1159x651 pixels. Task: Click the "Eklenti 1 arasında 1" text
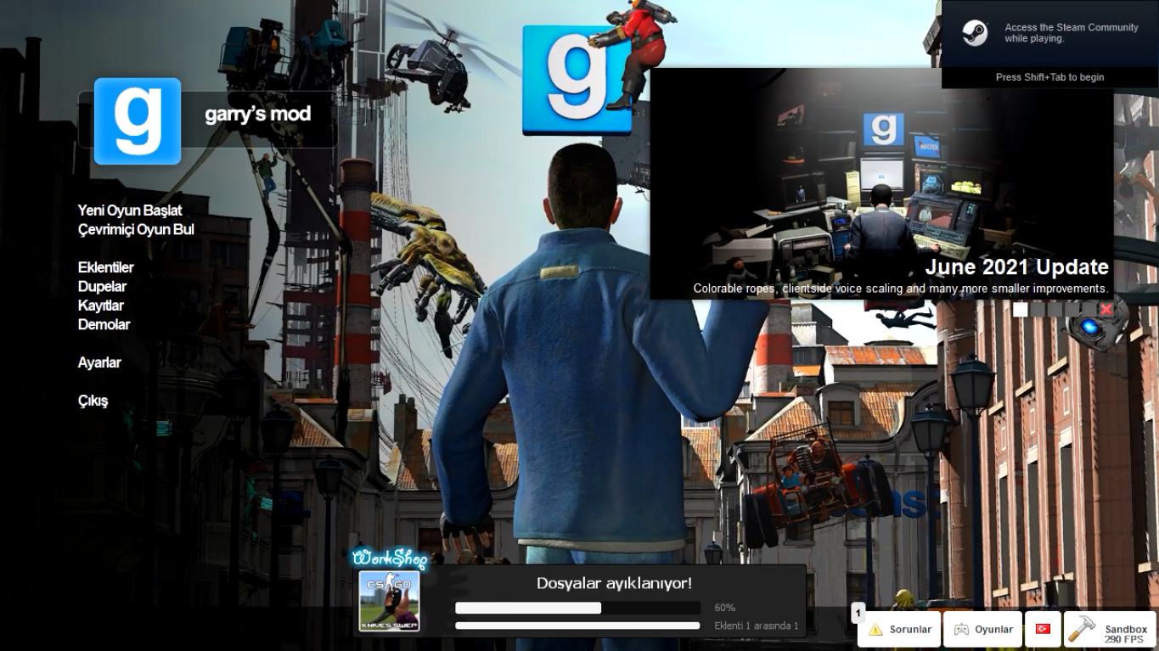click(x=757, y=626)
